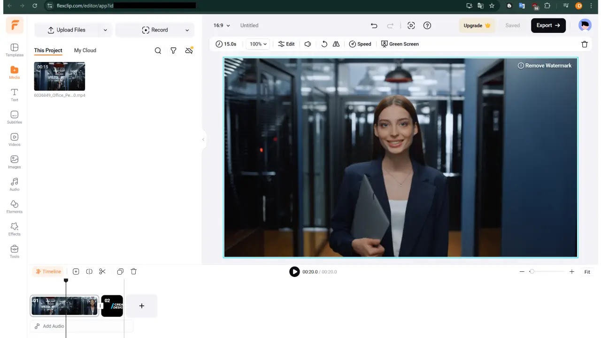Flip the selected video clip
601x338 pixels.
pyautogui.click(x=336, y=44)
